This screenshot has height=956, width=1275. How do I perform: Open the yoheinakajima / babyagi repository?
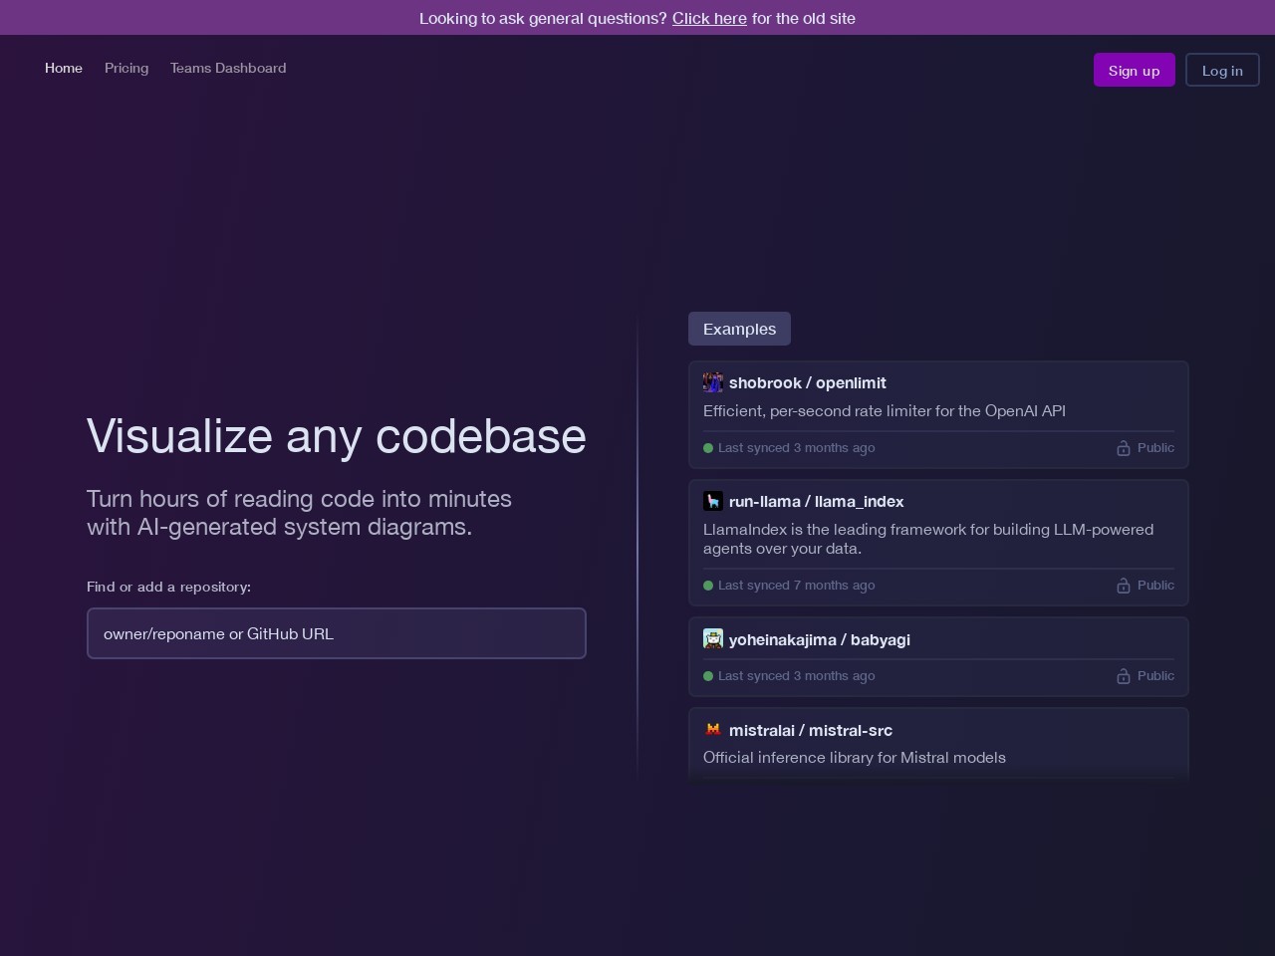(819, 639)
